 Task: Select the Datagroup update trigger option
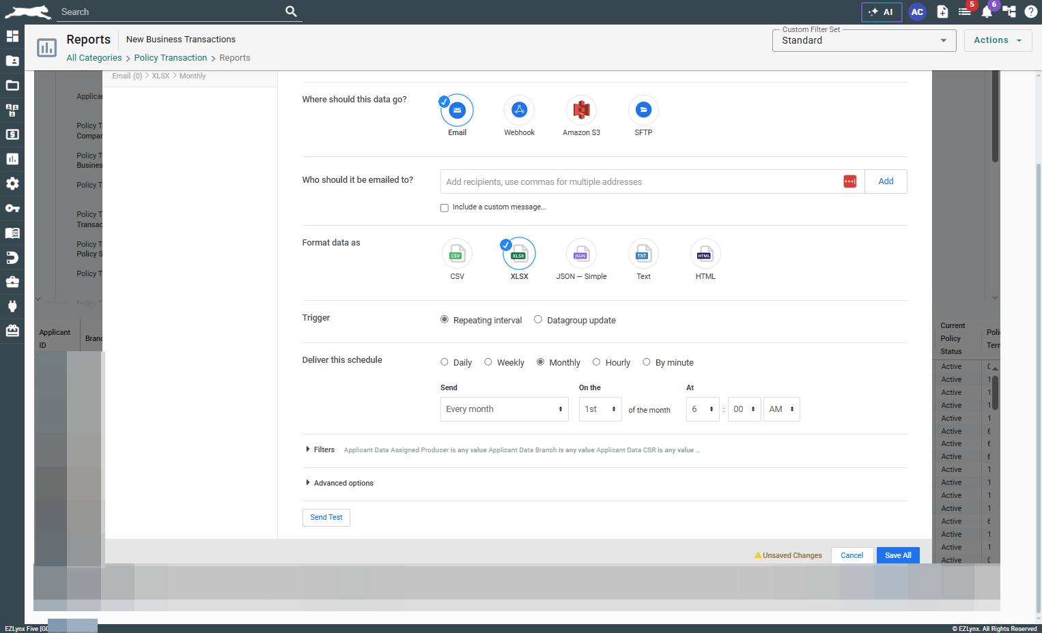pos(538,320)
